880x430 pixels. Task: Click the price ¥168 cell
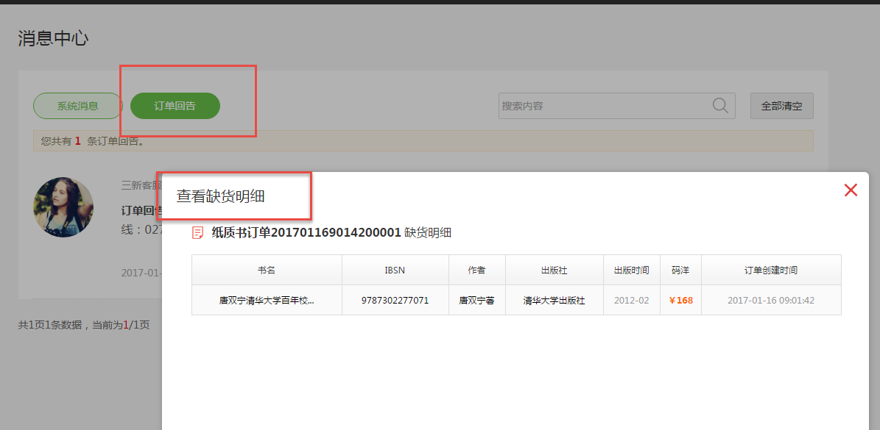(680, 300)
